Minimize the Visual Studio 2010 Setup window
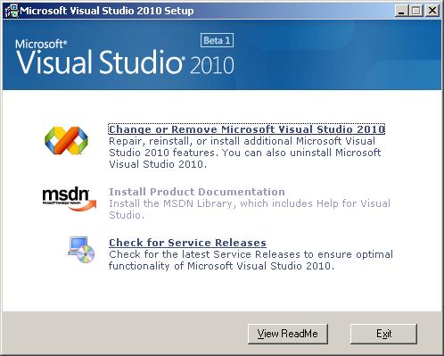The height and width of the screenshot is (356, 444). tap(401, 11)
